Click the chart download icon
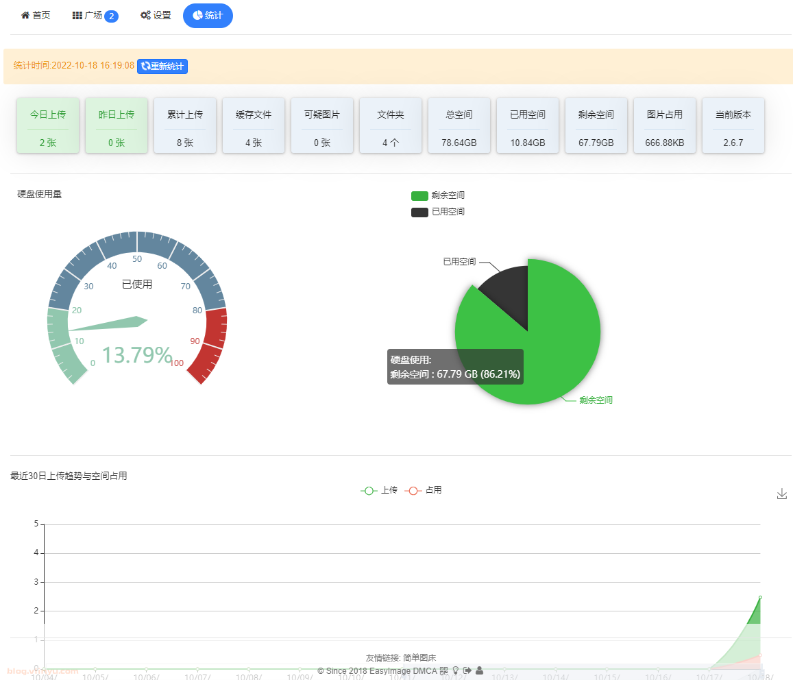The height and width of the screenshot is (680, 793). click(x=781, y=494)
